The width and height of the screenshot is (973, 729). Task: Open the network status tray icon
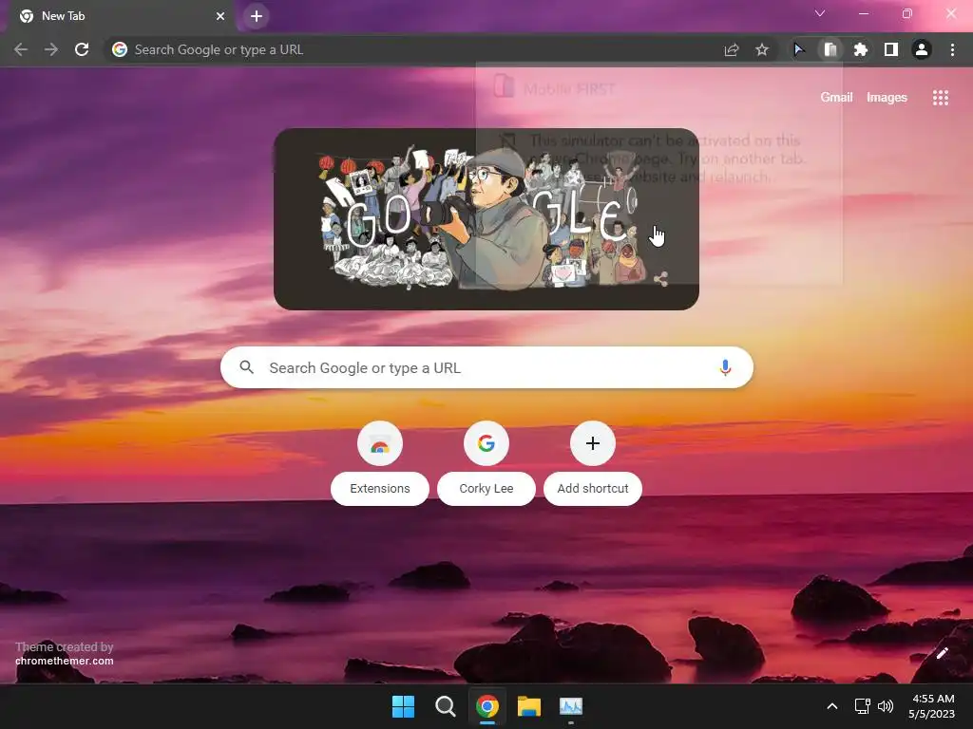click(862, 706)
